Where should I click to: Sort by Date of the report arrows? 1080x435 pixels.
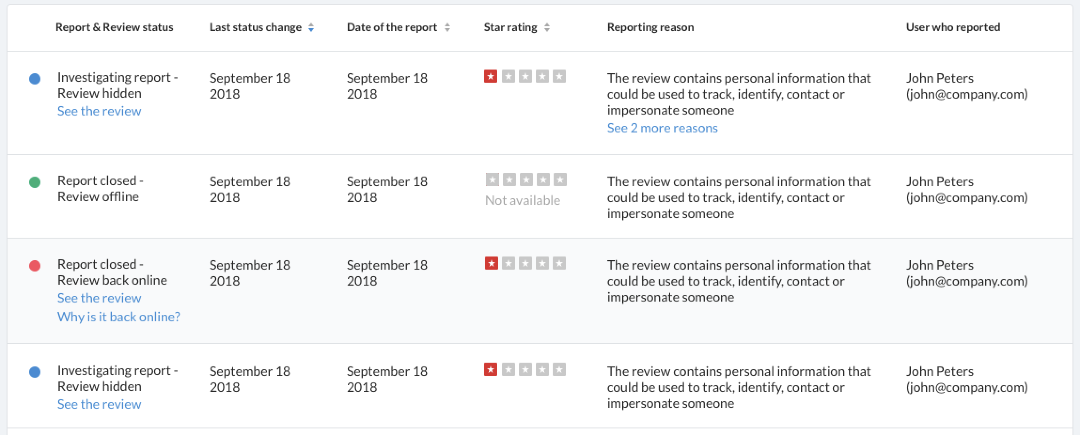(x=447, y=28)
